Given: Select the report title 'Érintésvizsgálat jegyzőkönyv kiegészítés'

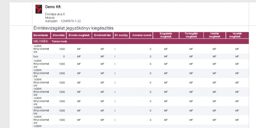Looking at the screenshot, I should point(73,28).
